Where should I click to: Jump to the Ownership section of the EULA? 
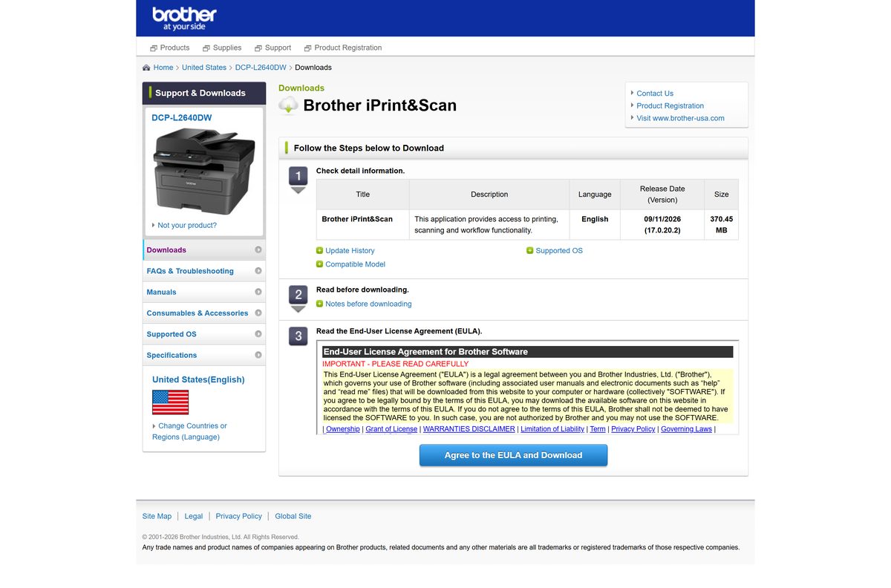click(343, 429)
